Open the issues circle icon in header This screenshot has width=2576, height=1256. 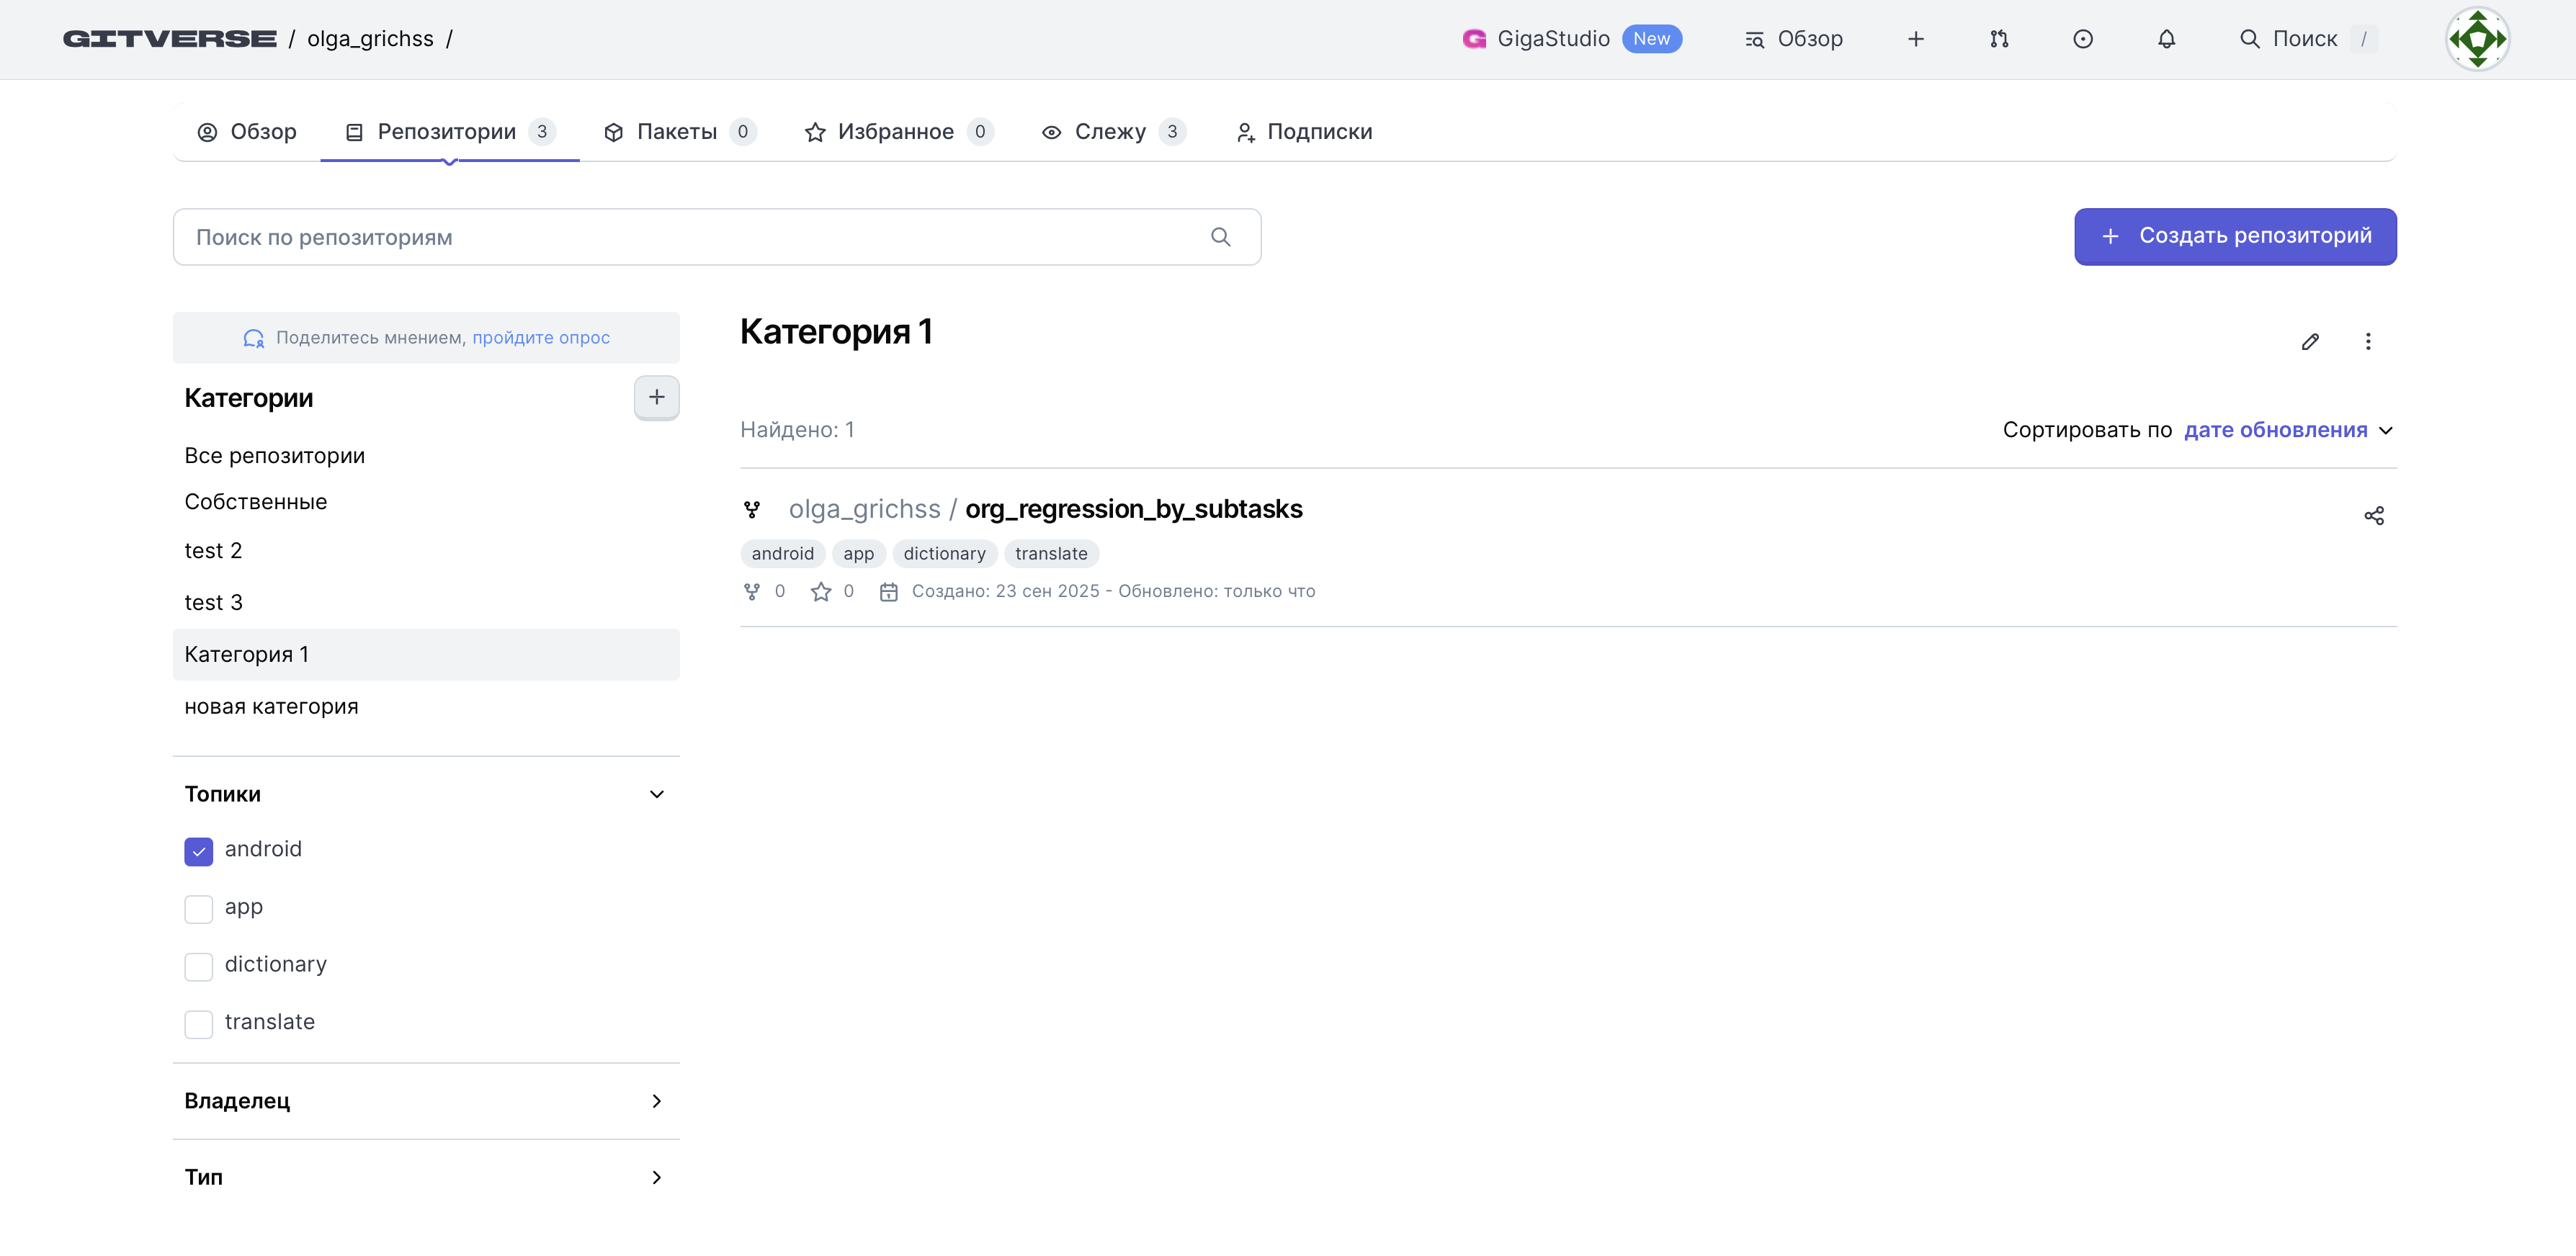[x=2082, y=39]
